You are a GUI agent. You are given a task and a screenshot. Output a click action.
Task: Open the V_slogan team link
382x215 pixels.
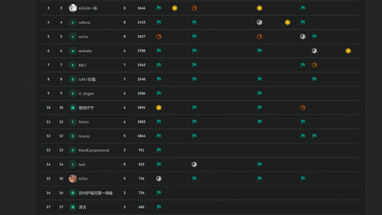point(86,94)
